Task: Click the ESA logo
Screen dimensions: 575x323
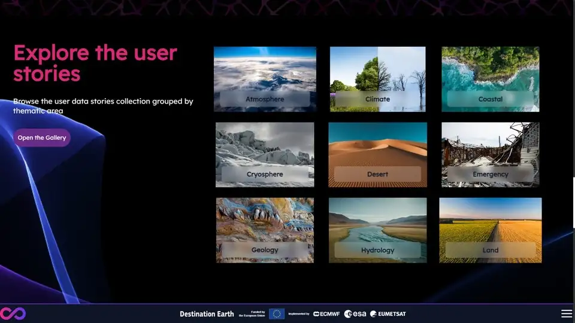Action: click(356, 314)
